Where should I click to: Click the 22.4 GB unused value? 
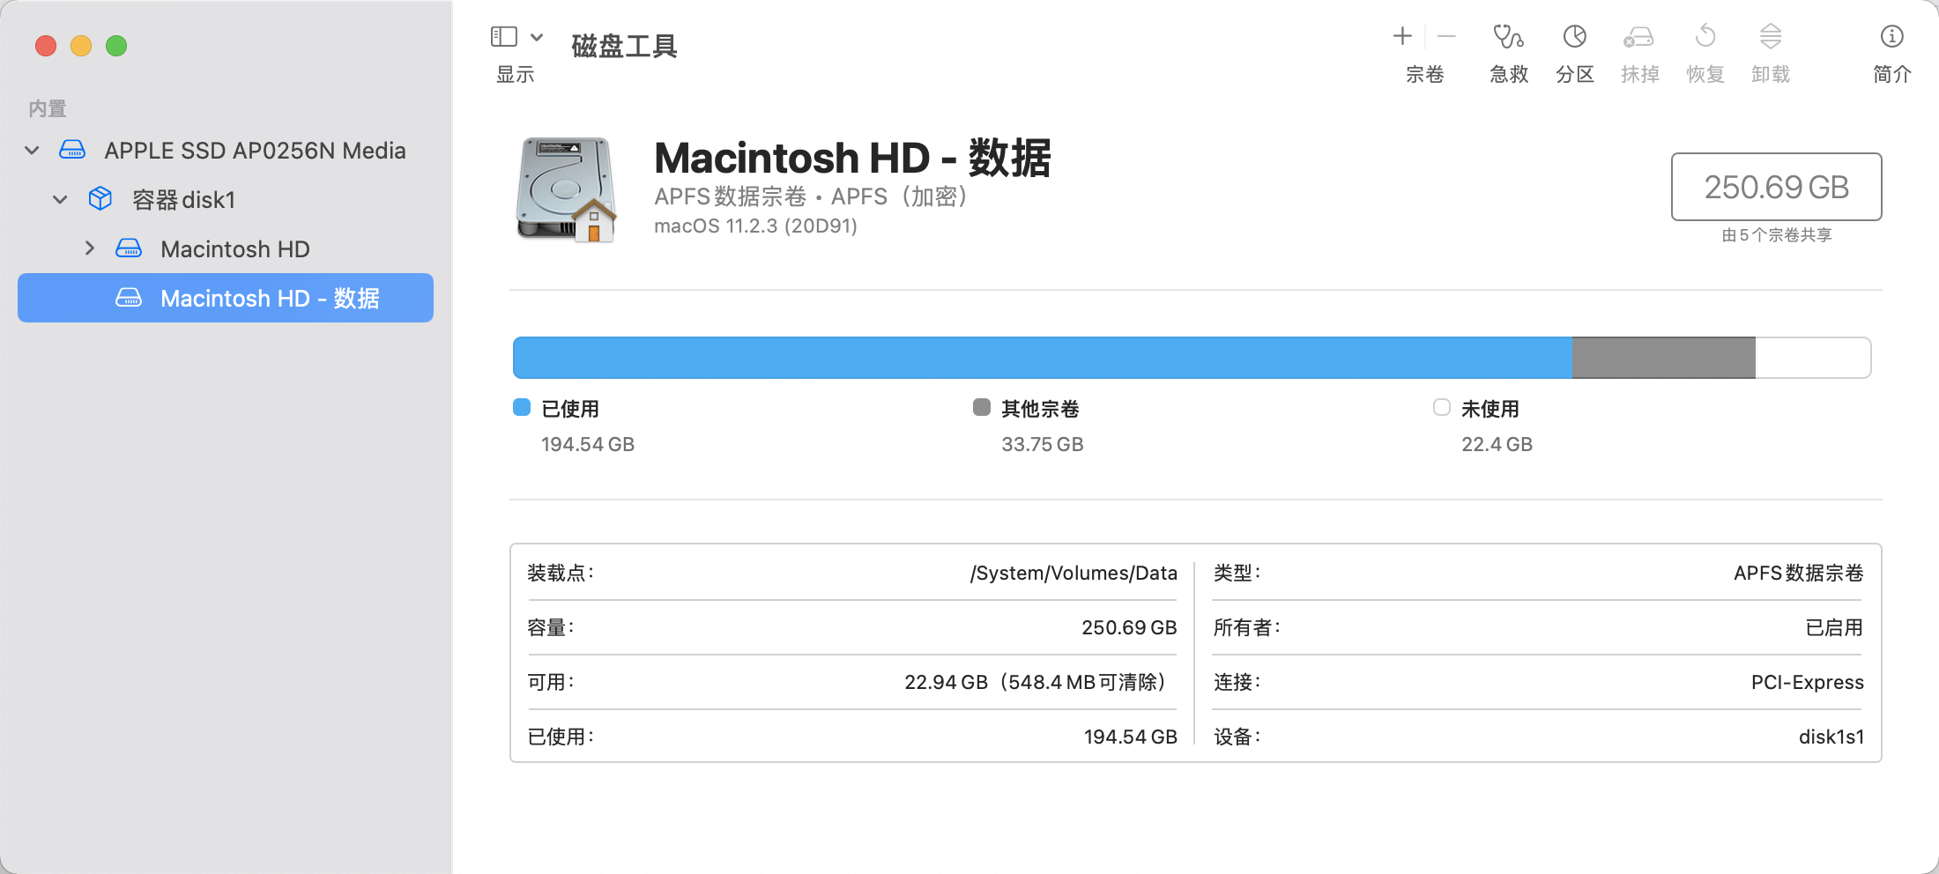tap(1497, 445)
